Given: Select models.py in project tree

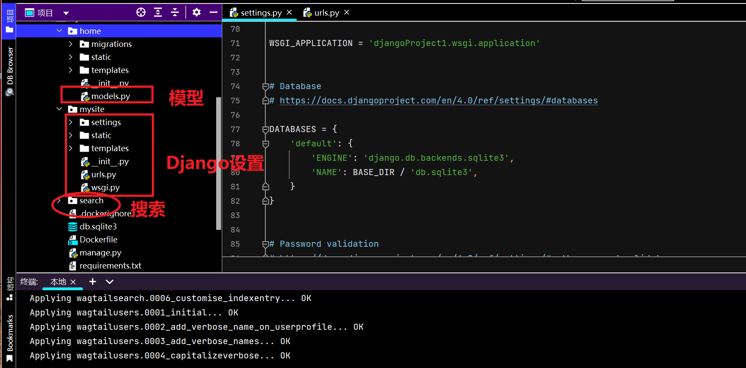Looking at the screenshot, I should (x=110, y=96).
